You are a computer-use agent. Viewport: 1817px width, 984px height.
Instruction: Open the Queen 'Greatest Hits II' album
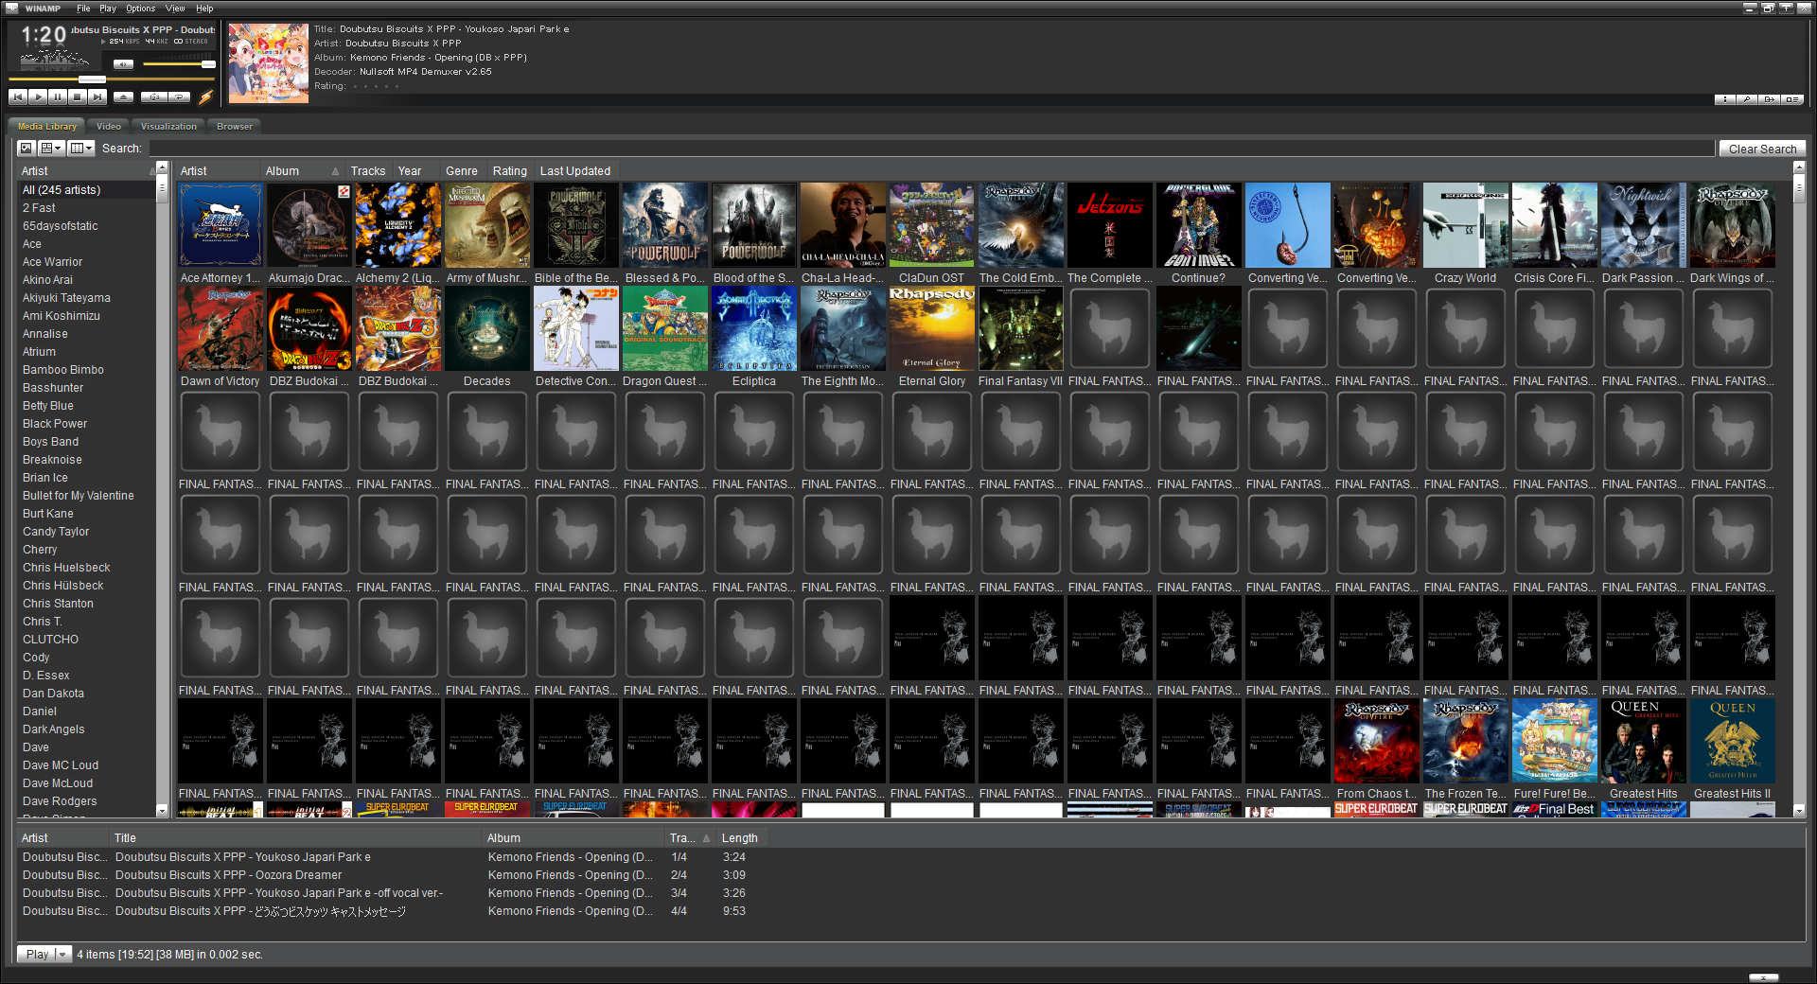coord(1733,749)
